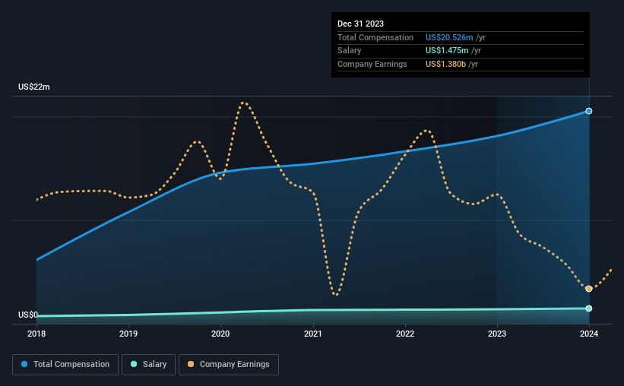Click the US$22m y-axis label

pos(34,87)
